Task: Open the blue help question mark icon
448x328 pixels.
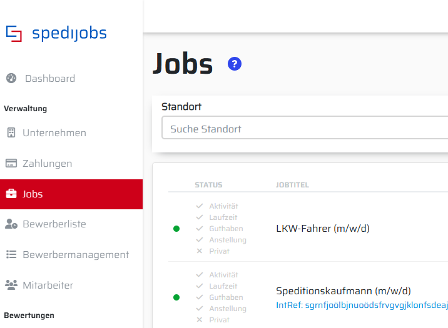Action: tap(234, 64)
